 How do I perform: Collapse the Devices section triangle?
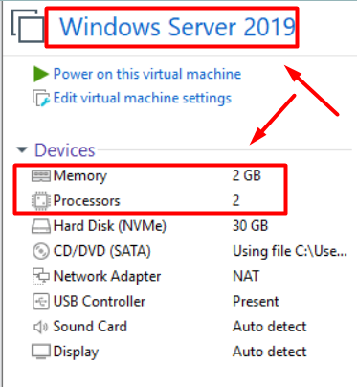pyautogui.click(x=22, y=149)
